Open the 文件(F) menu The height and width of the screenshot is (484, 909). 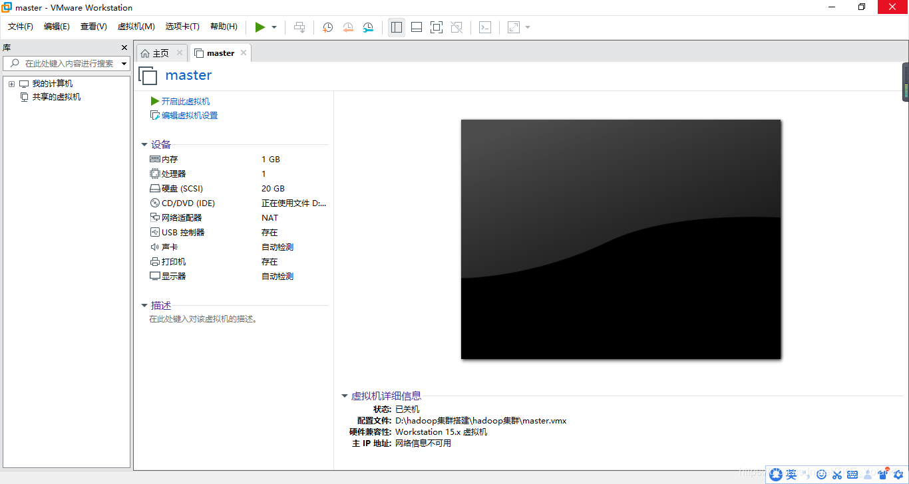[21, 27]
